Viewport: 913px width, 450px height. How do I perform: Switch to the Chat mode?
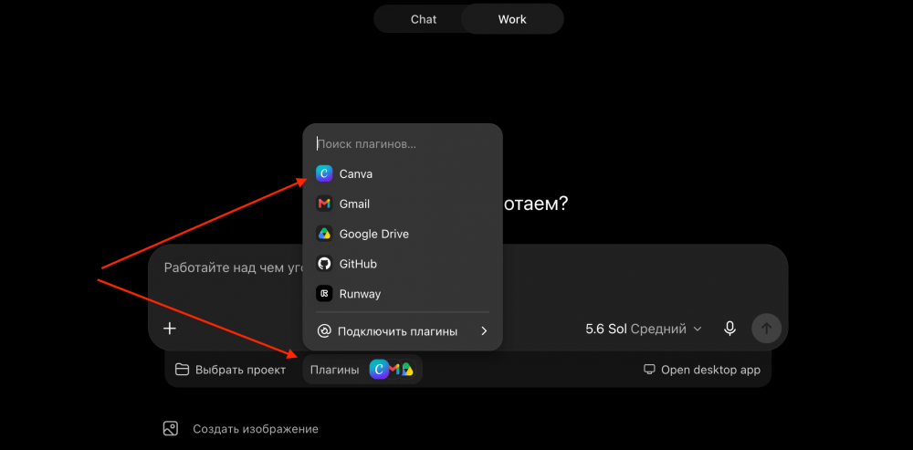click(424, 19)
